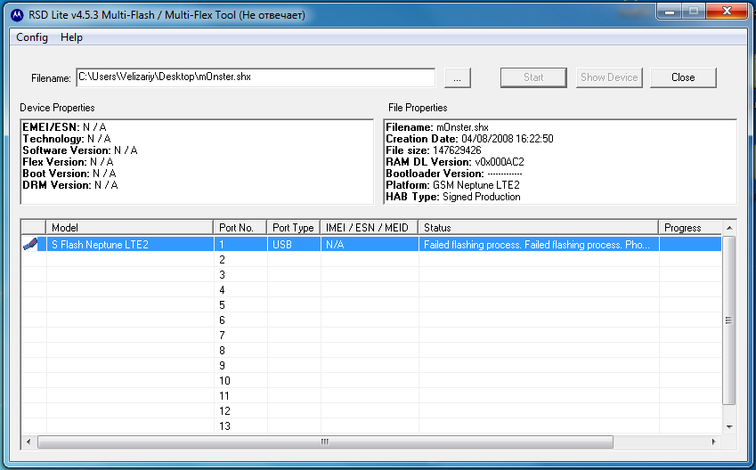Image resolution: width=756 pixels, height=470 pixels.
Task: Click the horizontal scrollbar right arrow
Action: (714, 442)
